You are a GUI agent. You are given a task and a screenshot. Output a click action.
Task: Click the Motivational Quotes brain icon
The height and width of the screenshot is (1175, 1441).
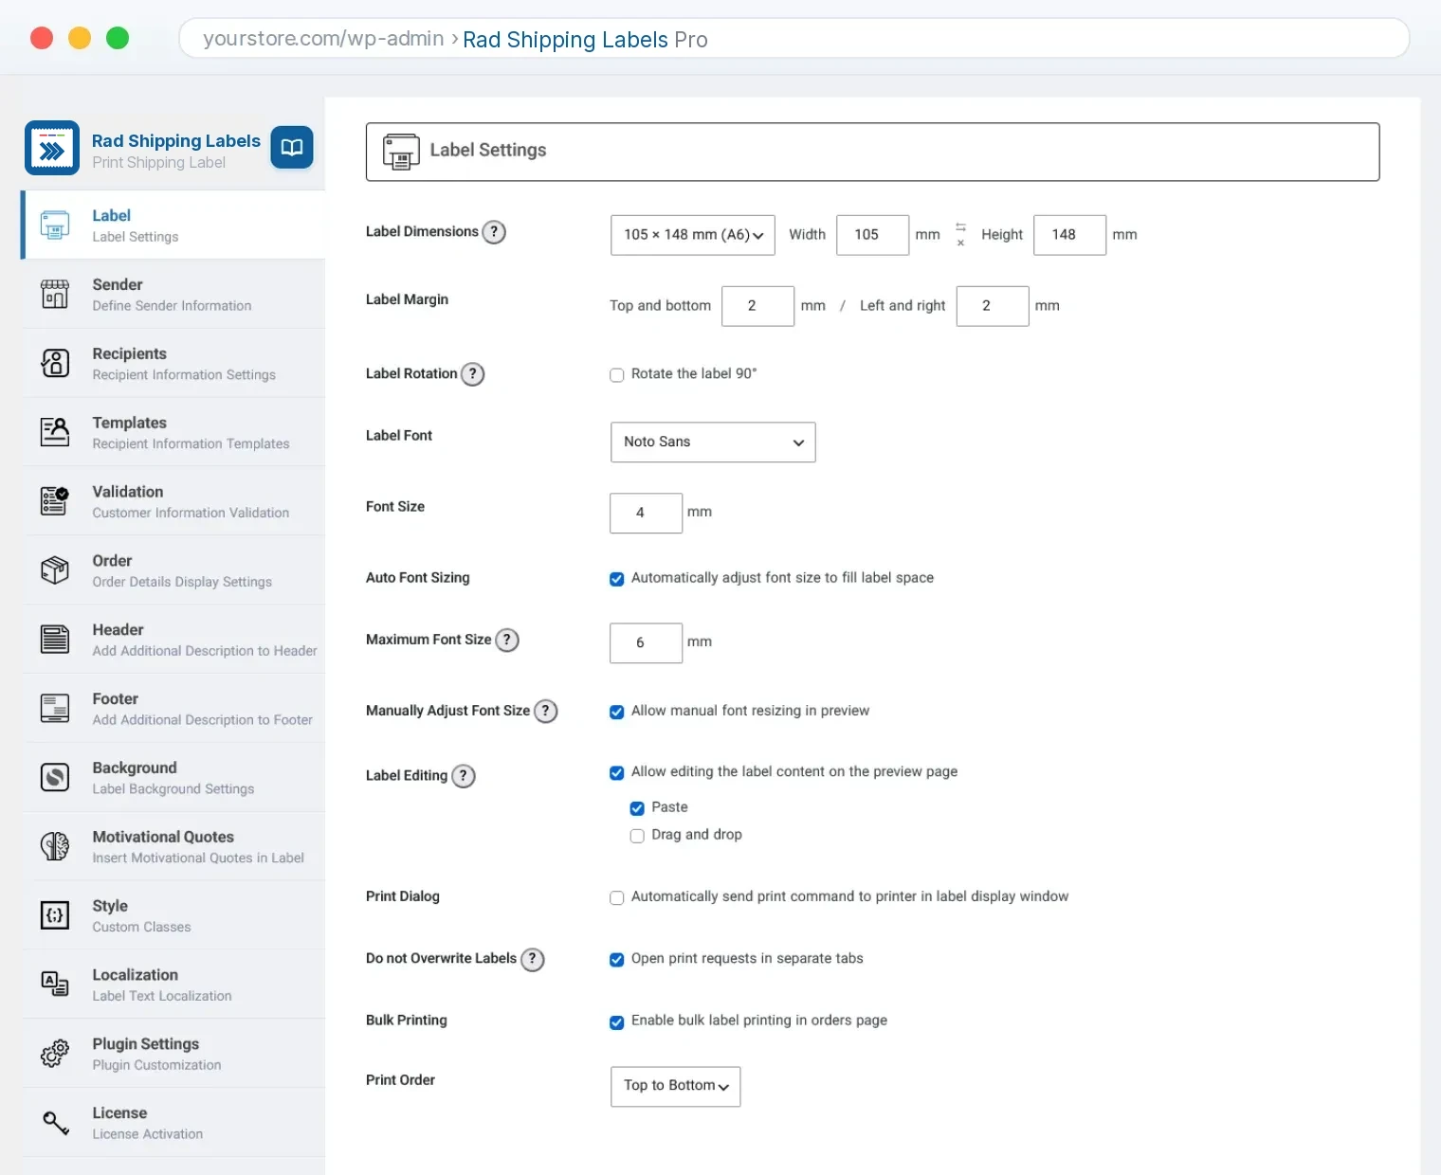55,846
